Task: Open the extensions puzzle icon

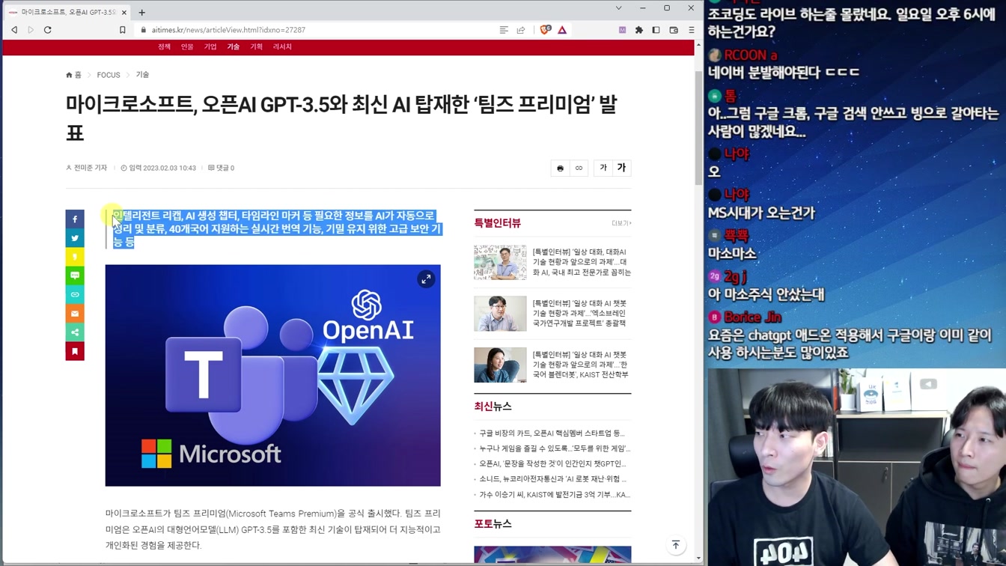Action: coord(639,30)
